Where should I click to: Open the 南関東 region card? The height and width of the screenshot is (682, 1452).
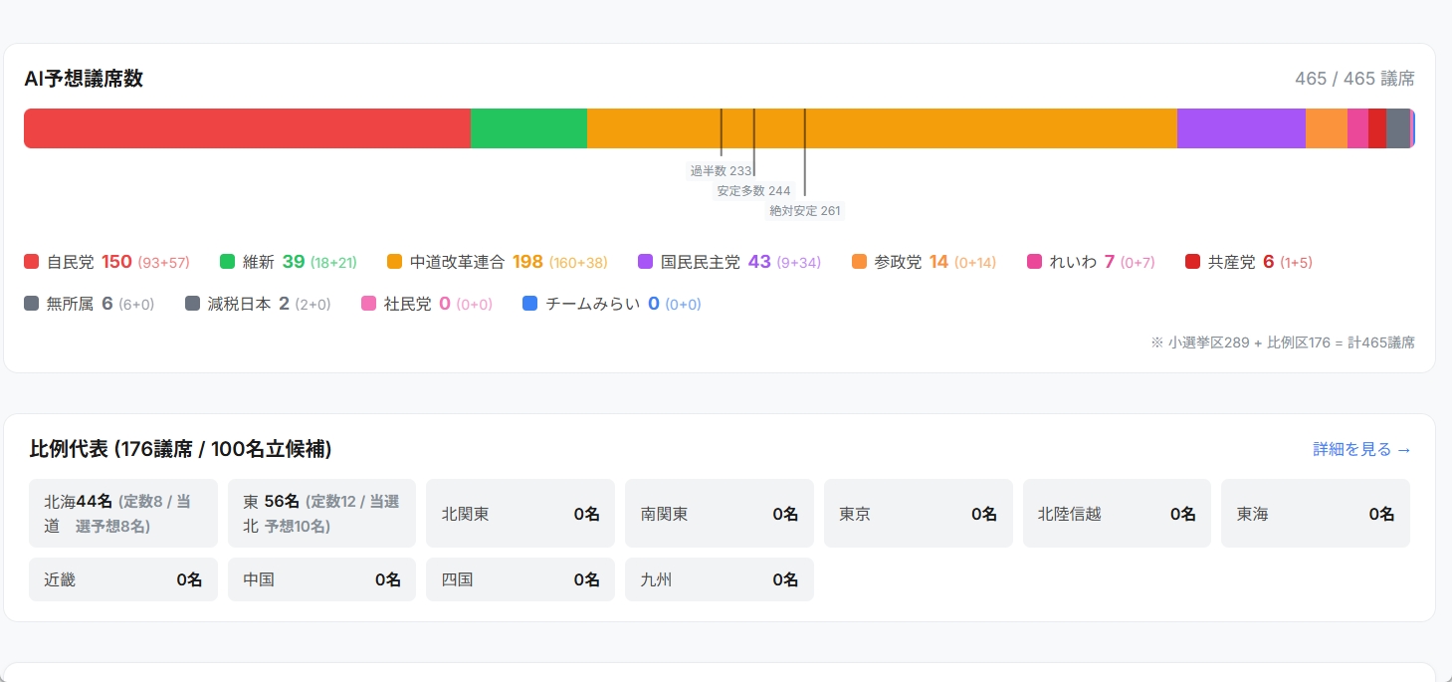pyautogui.click(x=719, y=514)
